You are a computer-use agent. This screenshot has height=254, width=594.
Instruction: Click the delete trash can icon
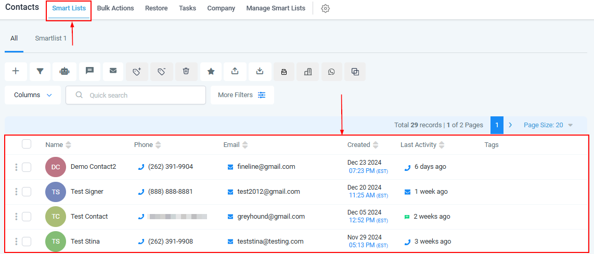[x=186, y=71]
